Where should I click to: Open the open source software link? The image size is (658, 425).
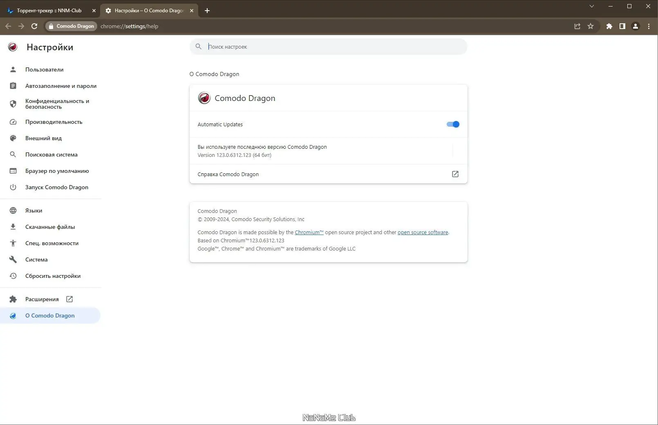click(423, 232)
